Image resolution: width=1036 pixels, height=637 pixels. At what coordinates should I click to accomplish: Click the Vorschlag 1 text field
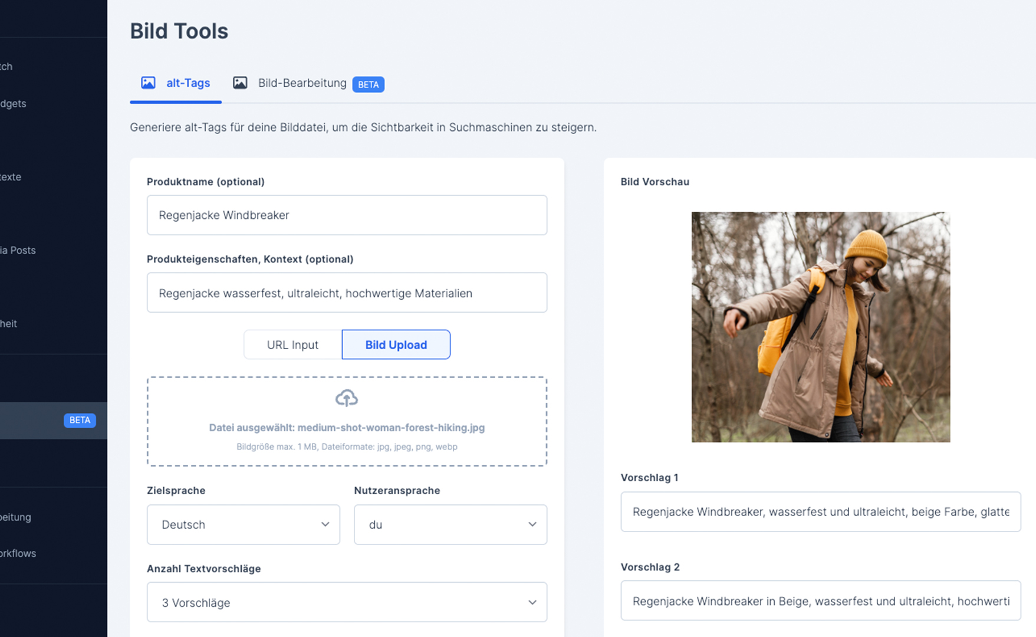(820, 511)
